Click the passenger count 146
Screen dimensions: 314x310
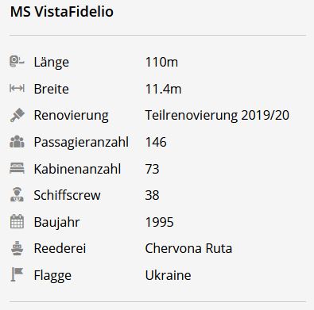[156, 142]
